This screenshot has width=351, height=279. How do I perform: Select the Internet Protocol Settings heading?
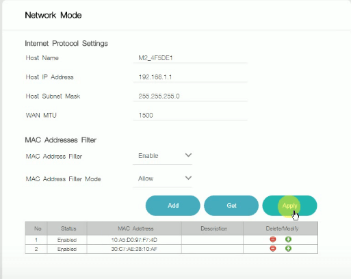[x=66, y=43]
